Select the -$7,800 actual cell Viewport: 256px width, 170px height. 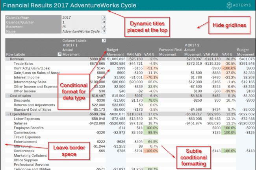[196, 86]
